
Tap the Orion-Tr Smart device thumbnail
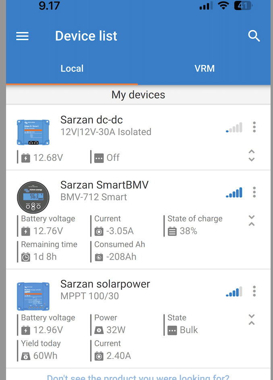coord(33,132)
